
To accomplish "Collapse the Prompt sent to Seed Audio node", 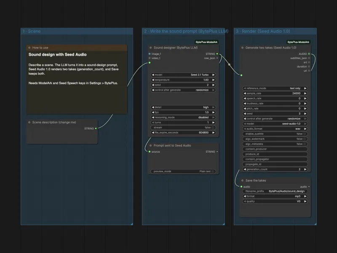I will coord(151,145).
